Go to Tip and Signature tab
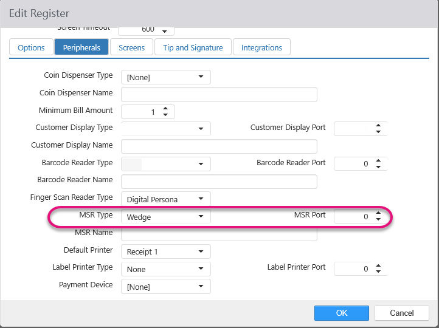This screenshot has width=439, height=328. [193, 47]
